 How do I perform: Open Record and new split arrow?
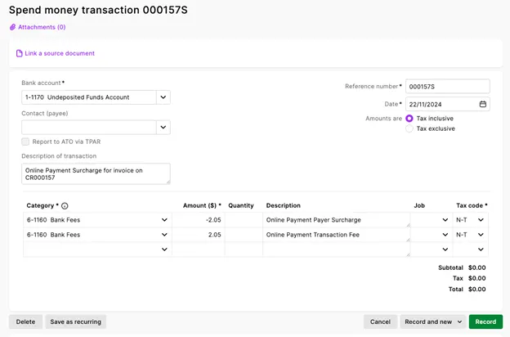[459, 321]
